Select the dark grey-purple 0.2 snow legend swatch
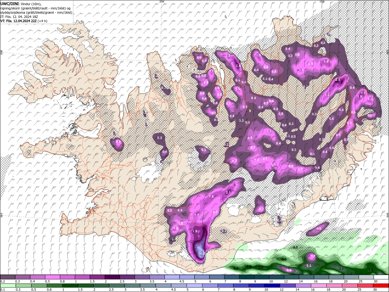 (x=8, y=277)
